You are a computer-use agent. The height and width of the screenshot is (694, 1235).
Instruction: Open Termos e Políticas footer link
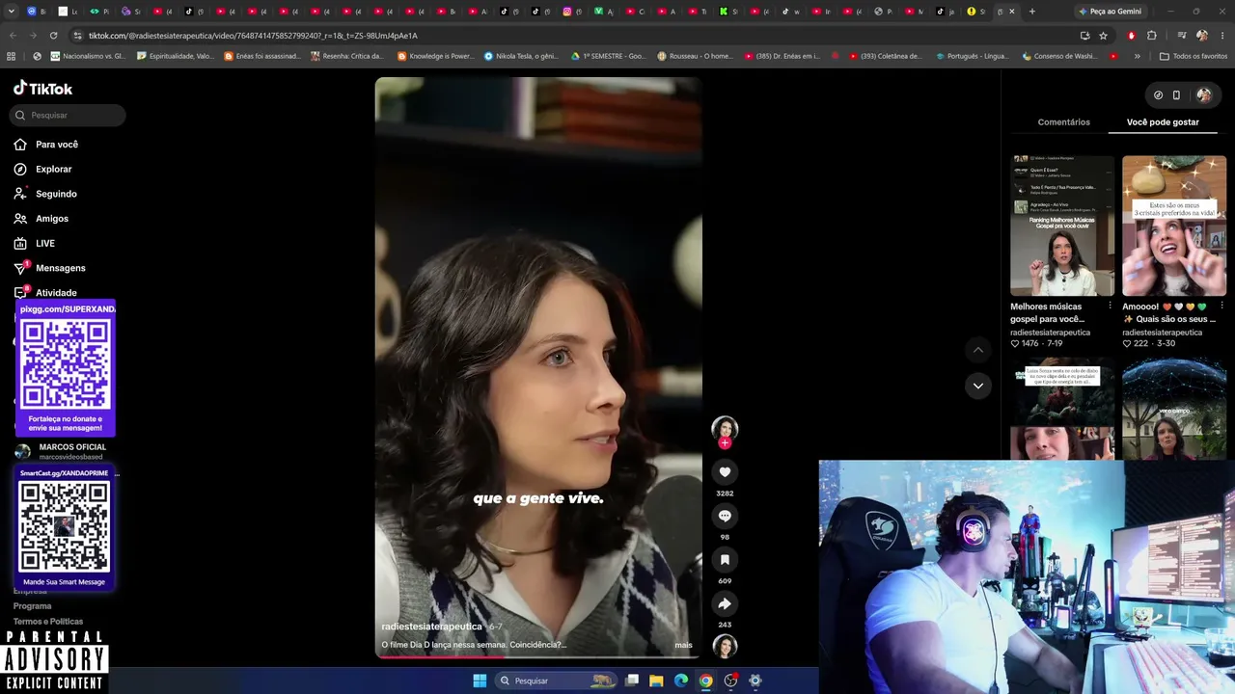[x=48, y=622]
